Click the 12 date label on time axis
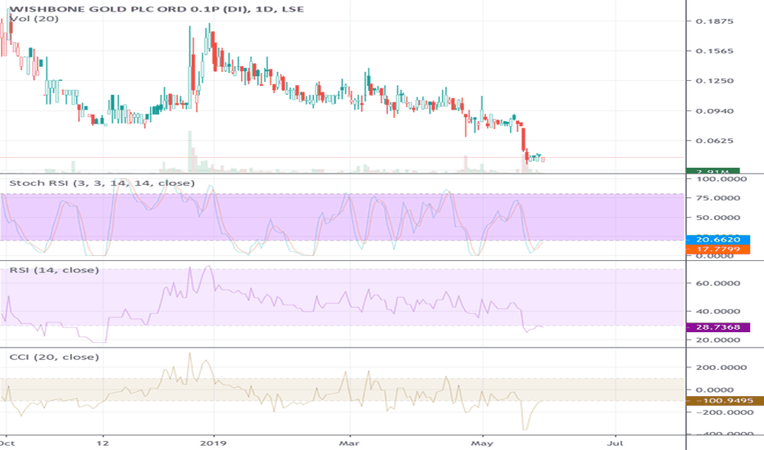Viewport: 764px width, 450px height. point(102,443)
